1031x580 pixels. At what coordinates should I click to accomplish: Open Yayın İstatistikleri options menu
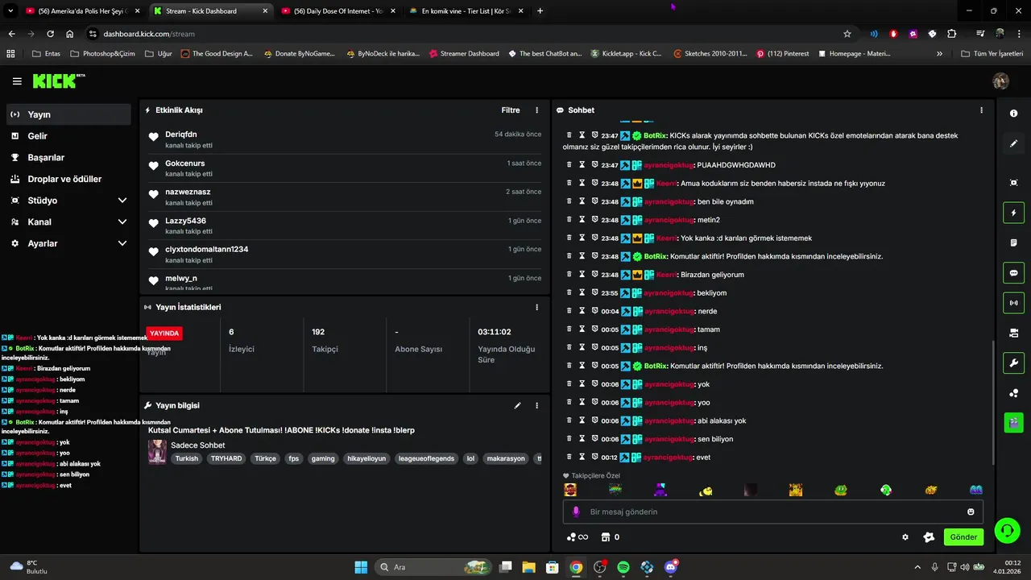537,307
